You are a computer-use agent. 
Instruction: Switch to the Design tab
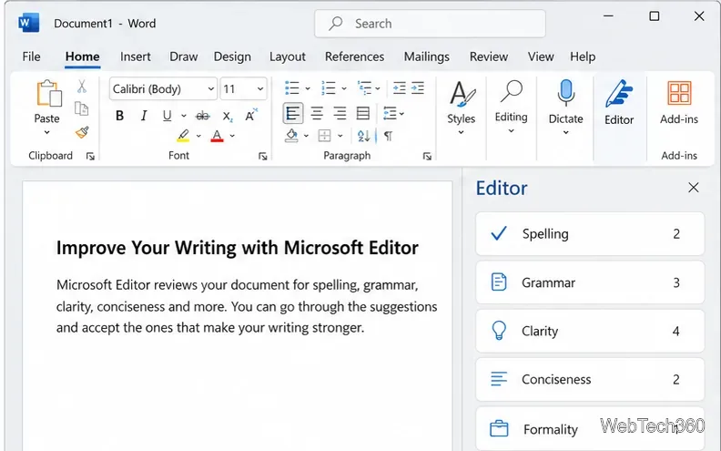pyautogui.click(x=232, y=56)
